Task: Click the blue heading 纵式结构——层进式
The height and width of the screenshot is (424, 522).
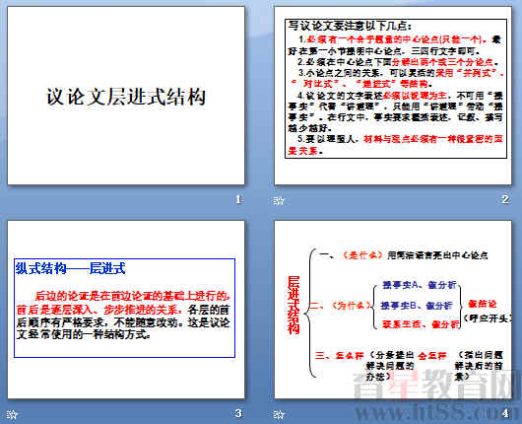Action: coord(70,268)
